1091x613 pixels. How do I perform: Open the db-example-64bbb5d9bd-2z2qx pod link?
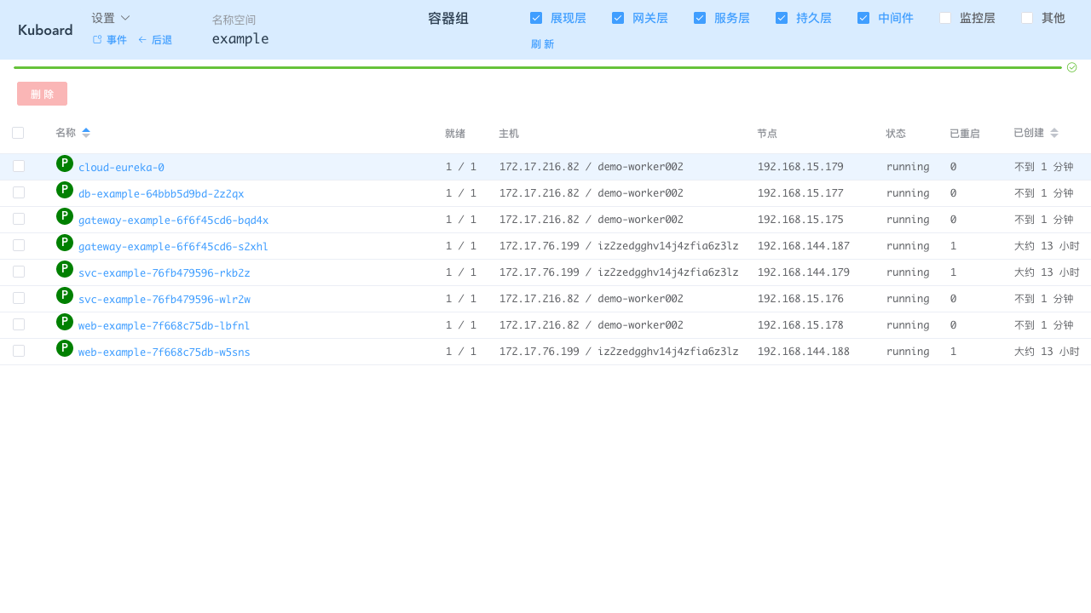161,194
